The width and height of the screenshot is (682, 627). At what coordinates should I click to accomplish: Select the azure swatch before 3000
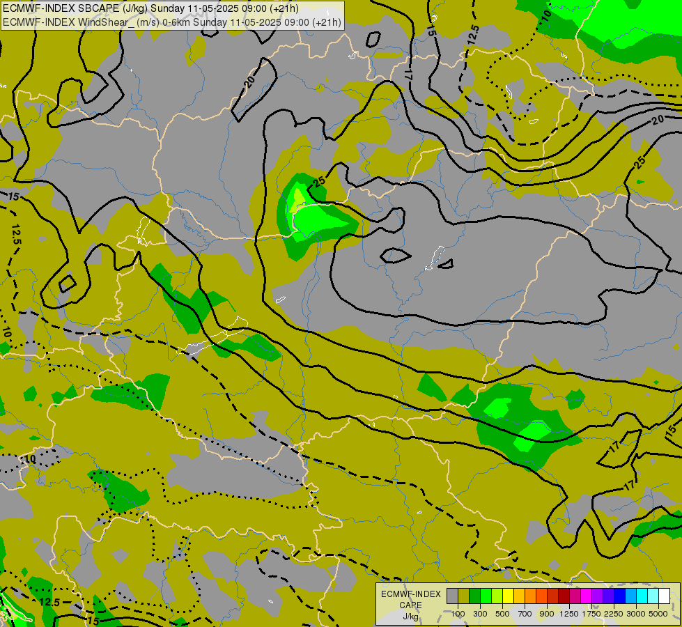click(x=631, y=596)
